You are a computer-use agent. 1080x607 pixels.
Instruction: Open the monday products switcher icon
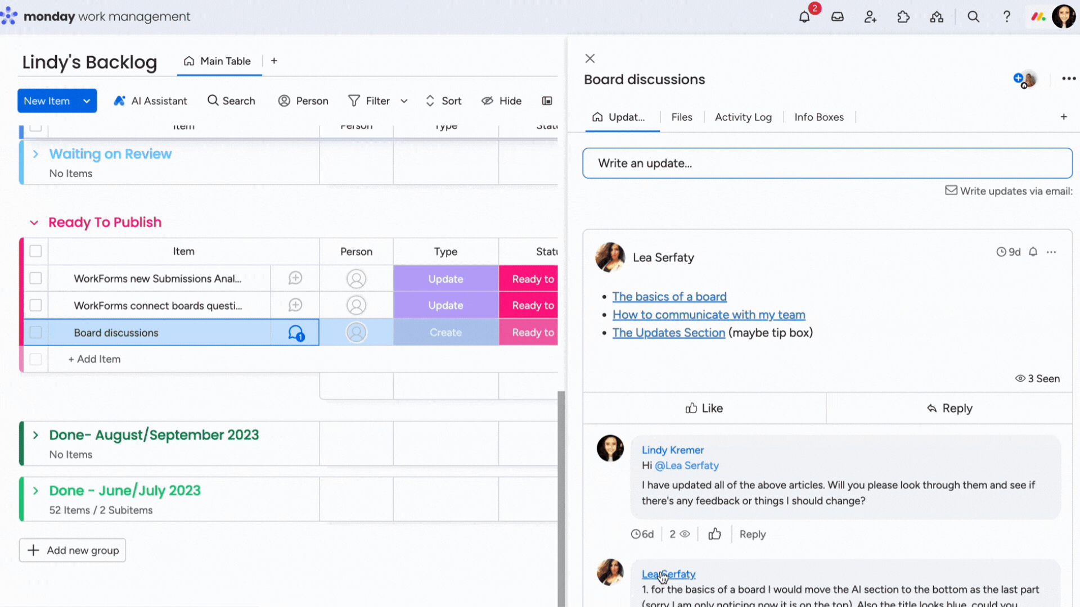[x=1038, y=17]
